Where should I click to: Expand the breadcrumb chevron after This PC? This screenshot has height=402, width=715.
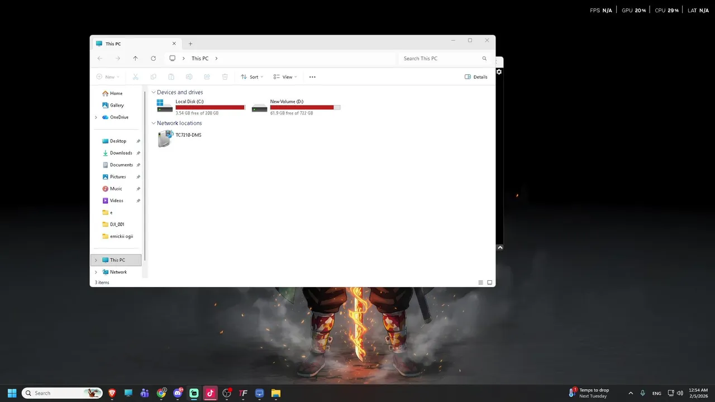tap(216, 58)
